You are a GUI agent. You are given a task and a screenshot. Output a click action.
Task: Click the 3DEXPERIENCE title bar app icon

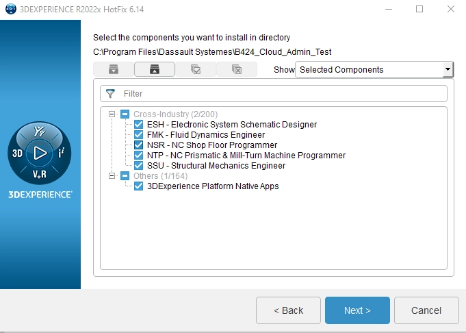tap(11, 9)
